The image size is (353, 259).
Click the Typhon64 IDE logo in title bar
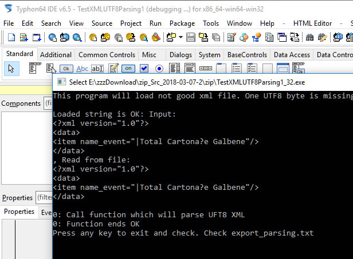(x=9, y=9)
